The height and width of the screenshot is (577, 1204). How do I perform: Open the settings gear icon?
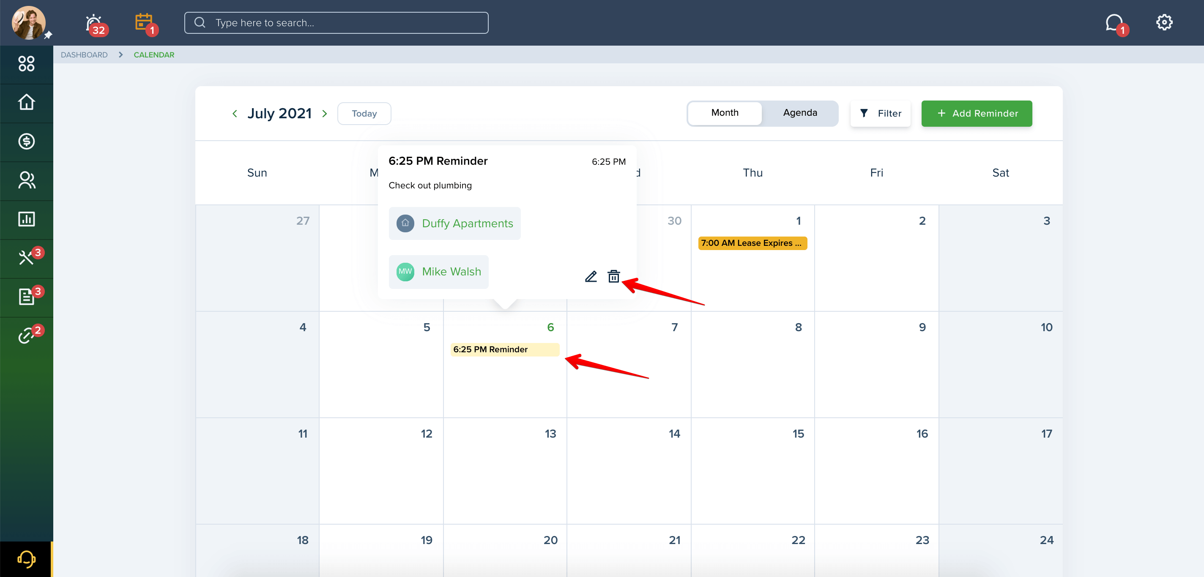point(1164,22)
